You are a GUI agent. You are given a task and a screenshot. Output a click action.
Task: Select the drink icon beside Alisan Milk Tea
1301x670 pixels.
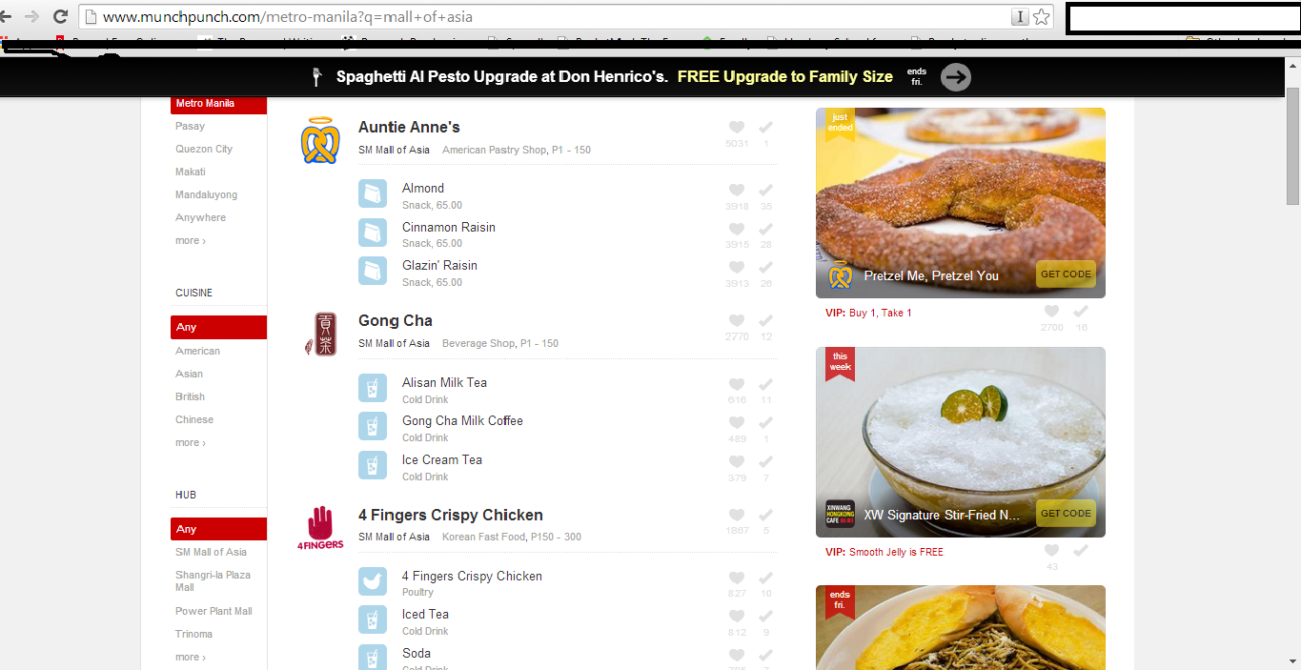373,389
